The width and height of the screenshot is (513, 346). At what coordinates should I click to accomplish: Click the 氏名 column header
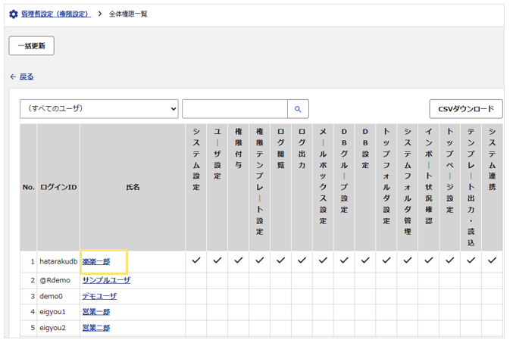[133, 188]
